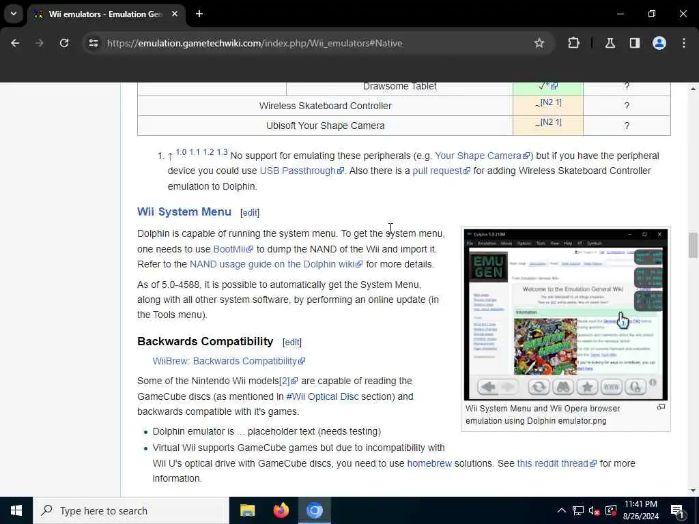Open a new browser tab
Image resolution: width=699 pixels, height=524 pixels.
[x=199, y=14]
